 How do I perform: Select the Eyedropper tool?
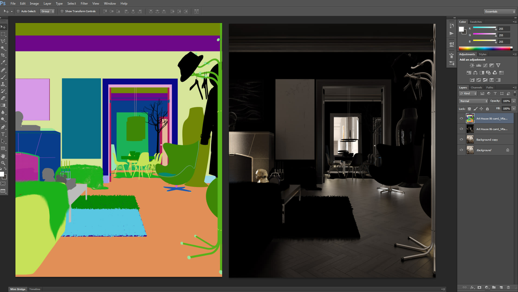(x=3, y=62)
